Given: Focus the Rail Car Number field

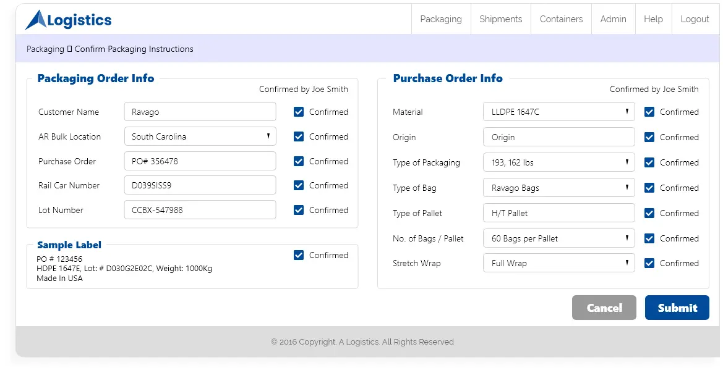Looking at the screenshot, I should point(200,185).
